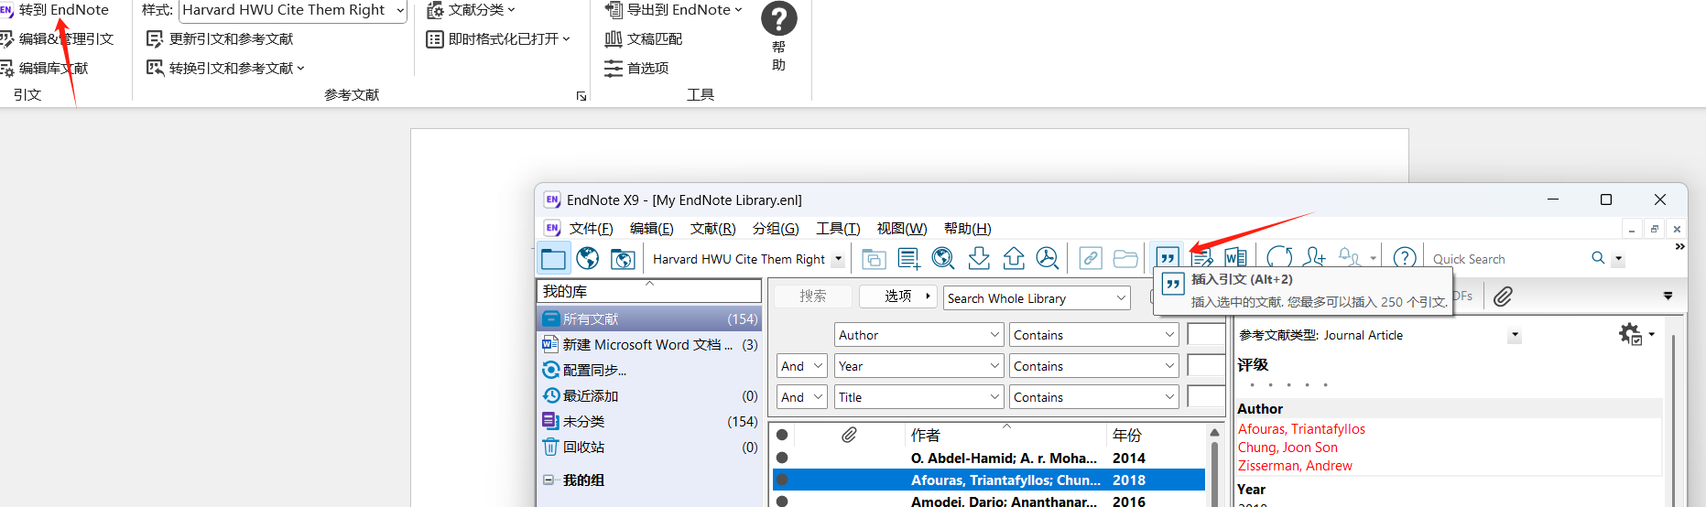Open the 即时格式化已打开 dropdown
This screenshot has height=507, width=1706.
click(x=498, y=39)
